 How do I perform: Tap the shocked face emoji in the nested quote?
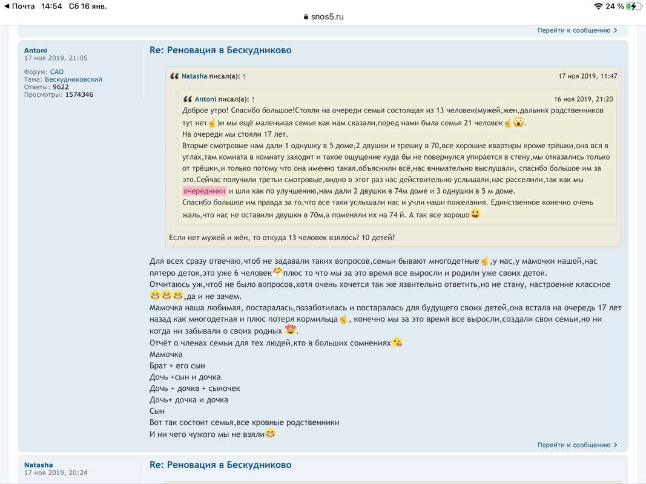pos(518,122)
